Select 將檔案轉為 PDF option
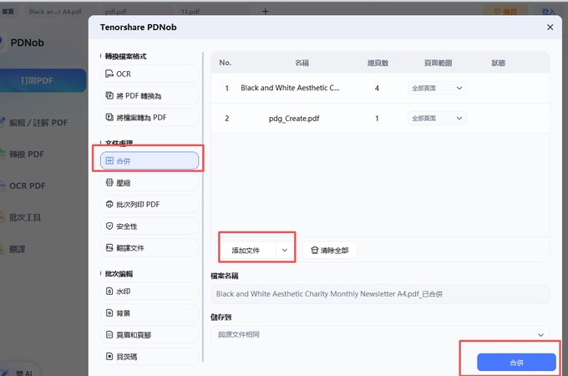This screenshot has height=376, width=568. pos(150,117)
